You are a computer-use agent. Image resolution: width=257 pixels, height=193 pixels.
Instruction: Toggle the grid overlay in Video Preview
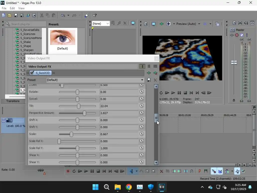click(205, 24)
